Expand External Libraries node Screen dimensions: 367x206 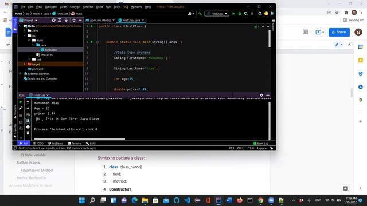pyautogui.click(x=21, y=74)
